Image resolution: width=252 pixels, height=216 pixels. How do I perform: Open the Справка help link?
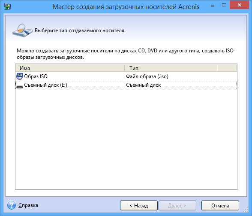[28, 205]
